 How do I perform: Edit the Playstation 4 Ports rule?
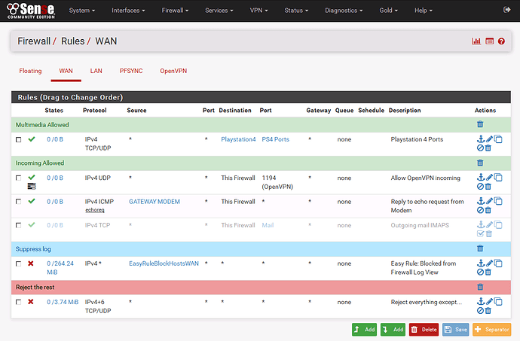point(488,139)
